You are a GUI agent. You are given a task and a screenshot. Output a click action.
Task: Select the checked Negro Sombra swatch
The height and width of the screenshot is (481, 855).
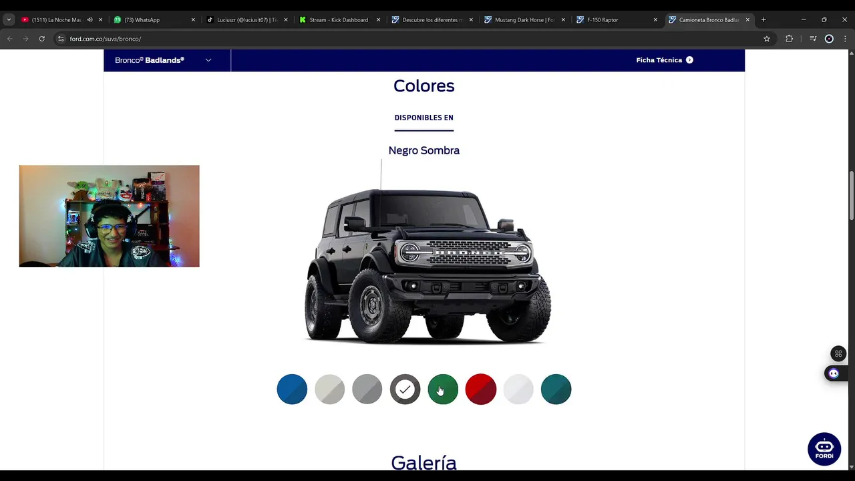[x=405, y=389]
